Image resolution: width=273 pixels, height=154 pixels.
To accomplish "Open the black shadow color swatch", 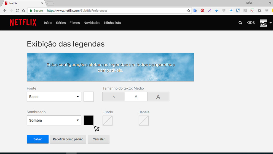I will 89,120.
